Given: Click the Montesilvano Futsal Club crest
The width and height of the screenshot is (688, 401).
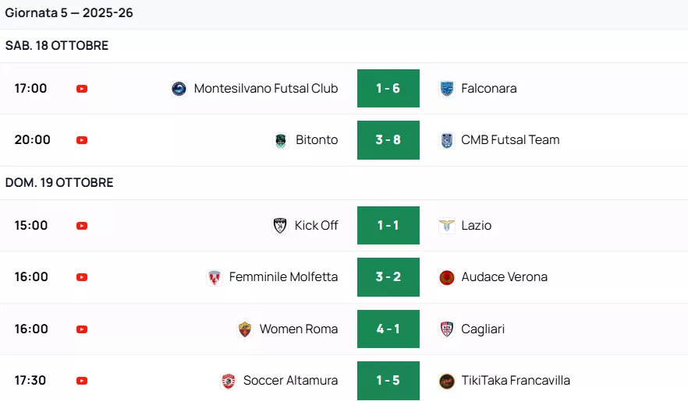Looking at the screenshot, I should [179, 89].
